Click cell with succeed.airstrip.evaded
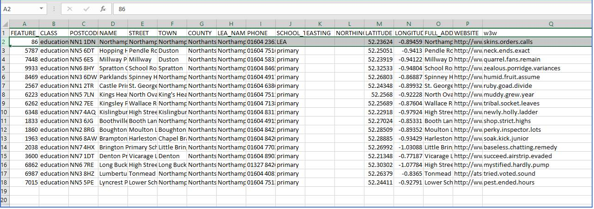This screenshot has height=209, width=594. click(538, 156)
